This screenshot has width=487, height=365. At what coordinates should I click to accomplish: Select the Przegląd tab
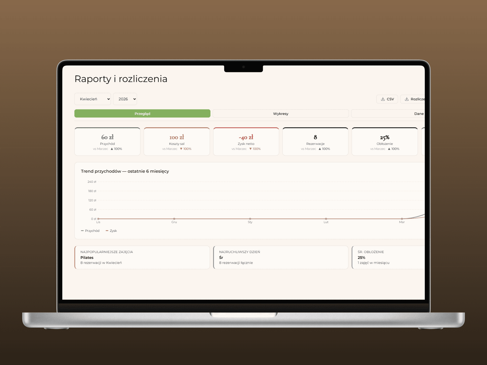click(x=142, y=114)
